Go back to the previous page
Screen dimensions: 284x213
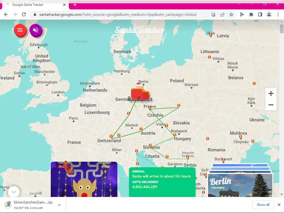point(6,14)
